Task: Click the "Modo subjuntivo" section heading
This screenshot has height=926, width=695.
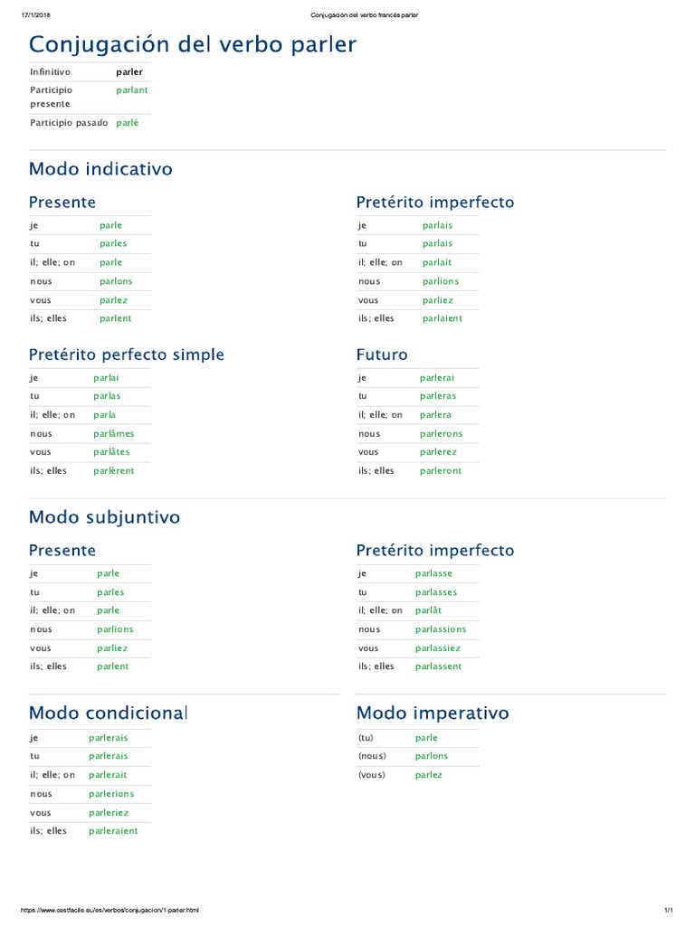Action: 104,517
